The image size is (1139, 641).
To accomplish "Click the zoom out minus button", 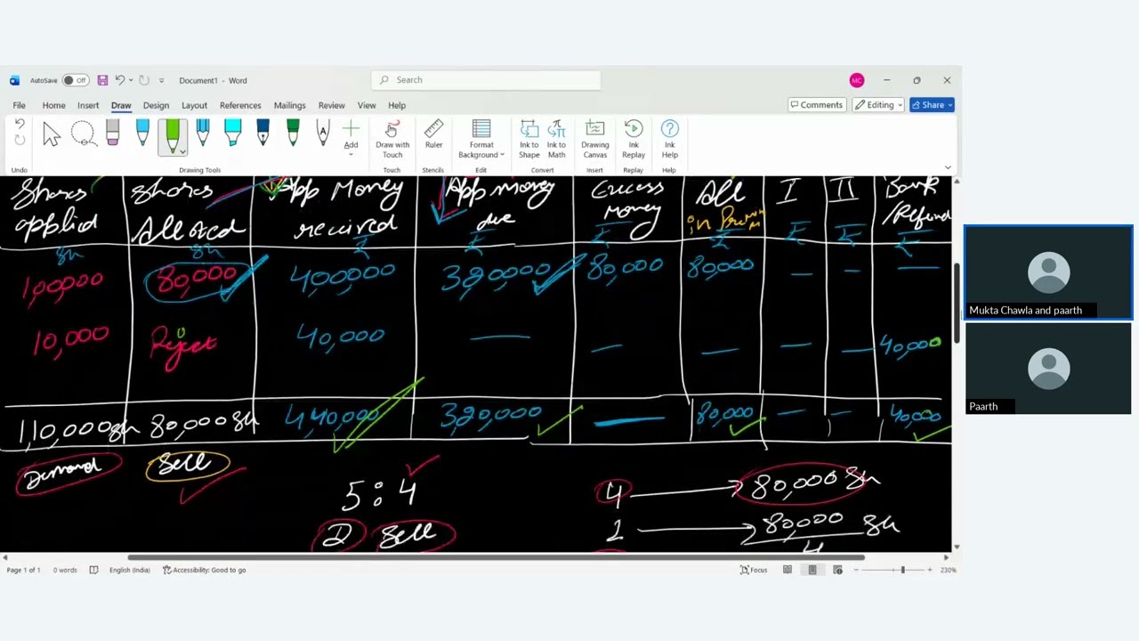I will [x=856, y=570].
